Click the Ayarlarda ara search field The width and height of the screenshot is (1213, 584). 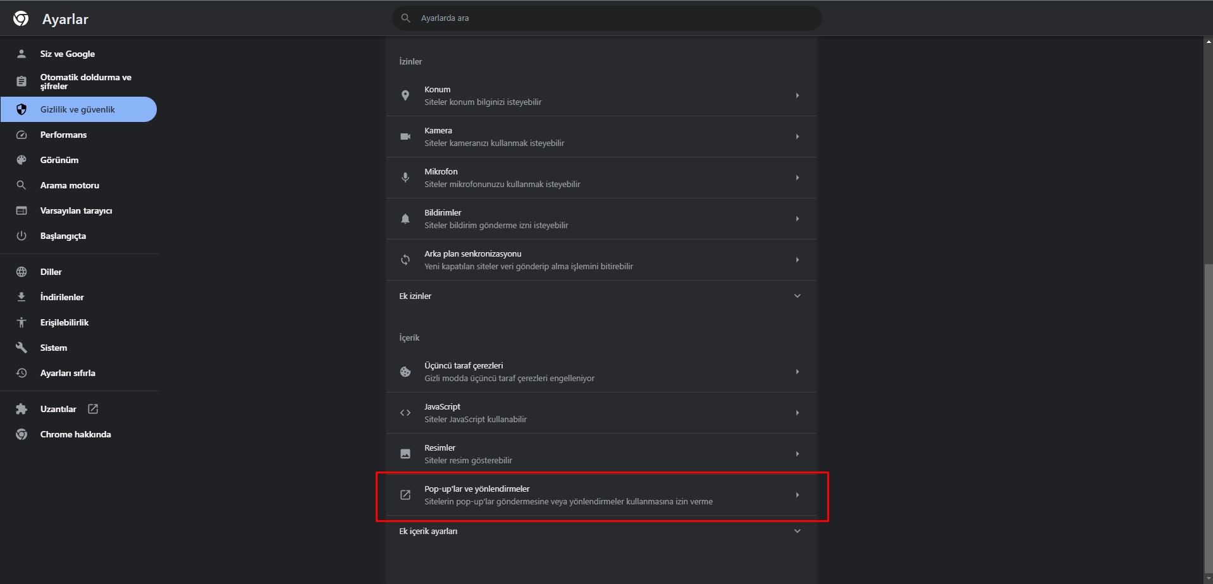[x=607, y=18]
